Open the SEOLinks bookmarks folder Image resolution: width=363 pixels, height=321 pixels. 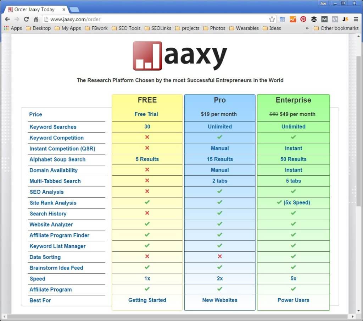pos(158,28)
